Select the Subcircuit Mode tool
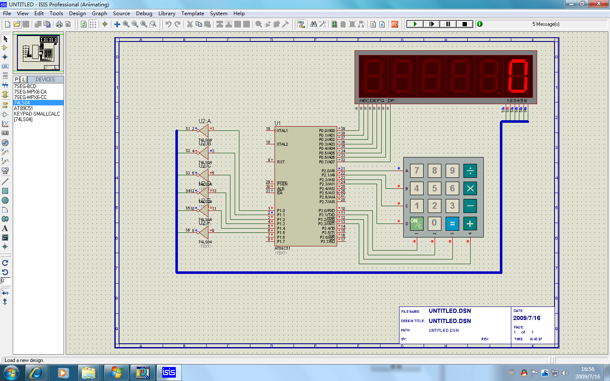Screen dimensions: 610x381 click(5, 94)
